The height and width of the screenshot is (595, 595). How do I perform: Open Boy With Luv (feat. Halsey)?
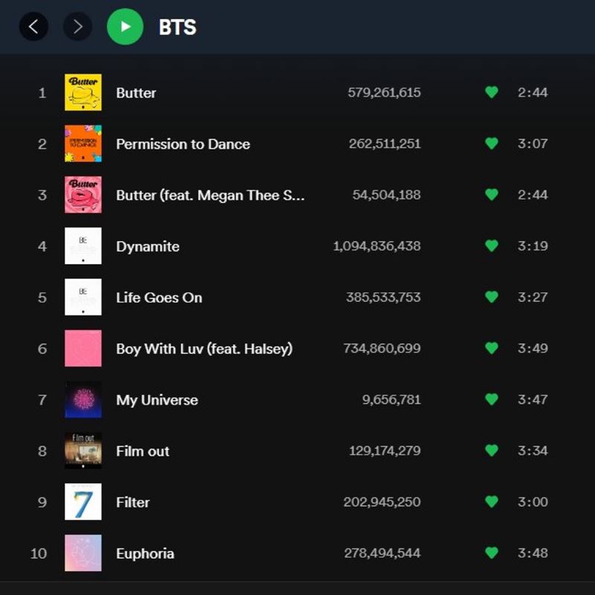[204, 348]
